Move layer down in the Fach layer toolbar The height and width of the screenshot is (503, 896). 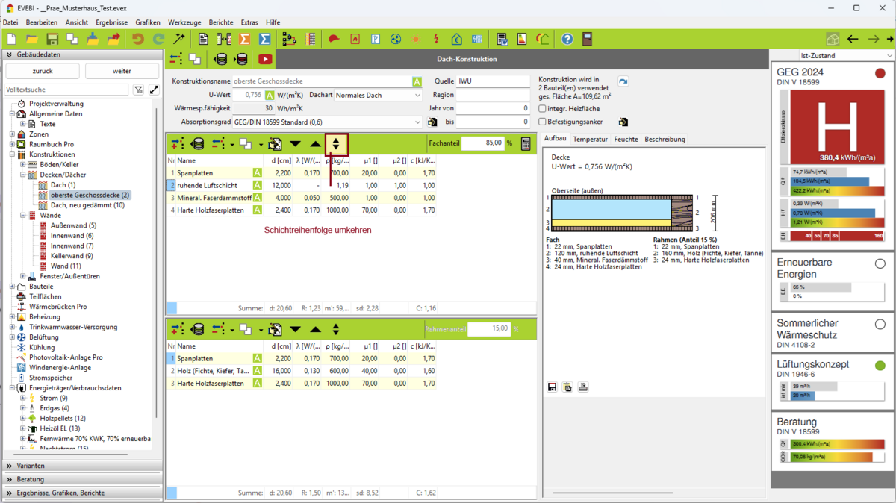(x=295, y=144)
